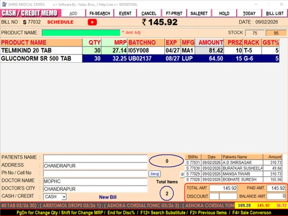288x216 pixels.
Task: Click amount 81.42 cell
Action: tap(210, 51)
